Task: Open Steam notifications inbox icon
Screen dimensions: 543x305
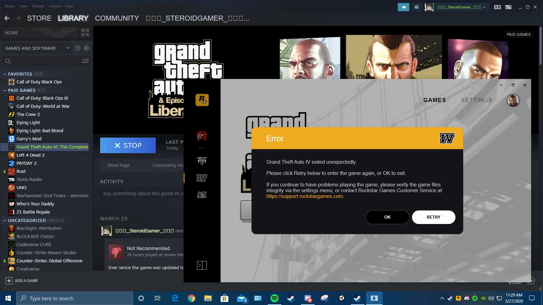Action: [x=416, y=7]
